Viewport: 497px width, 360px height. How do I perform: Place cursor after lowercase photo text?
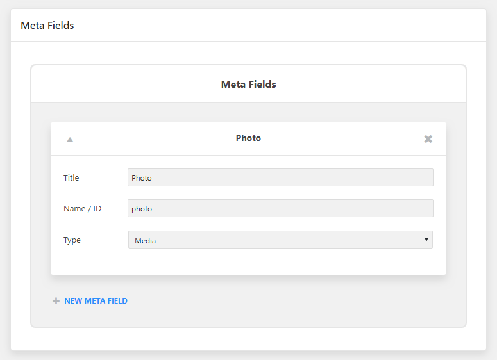coord(153,209)
